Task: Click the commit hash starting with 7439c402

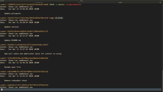Action: tap(28, 58)
